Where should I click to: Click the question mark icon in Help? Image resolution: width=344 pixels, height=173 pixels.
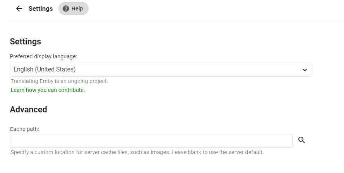point(66,8)
